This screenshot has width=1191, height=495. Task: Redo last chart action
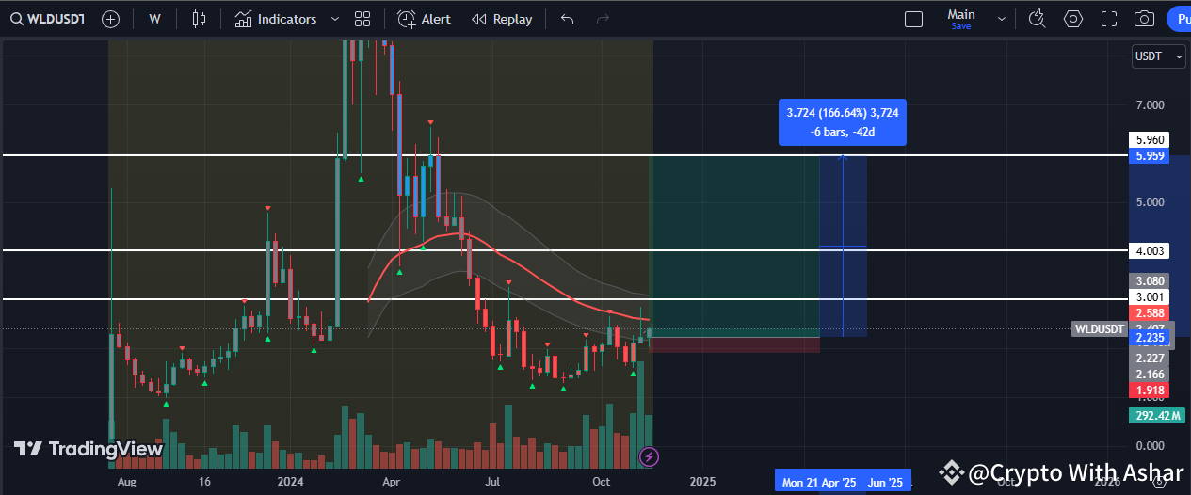[604, 19]
